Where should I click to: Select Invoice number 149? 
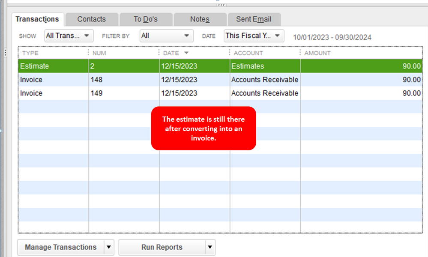[124, 93]
